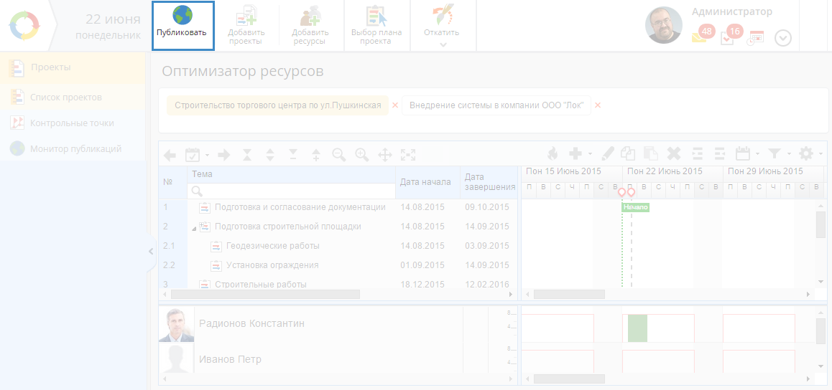This screenshot has width=832, height=390.
Task: Click the flame icon on the Gantt toolbar
Action: pos(553,153)
